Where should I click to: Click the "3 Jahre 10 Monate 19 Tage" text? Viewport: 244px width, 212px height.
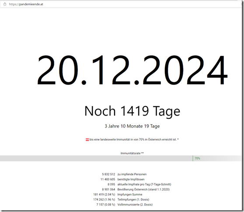pos(132,126)
